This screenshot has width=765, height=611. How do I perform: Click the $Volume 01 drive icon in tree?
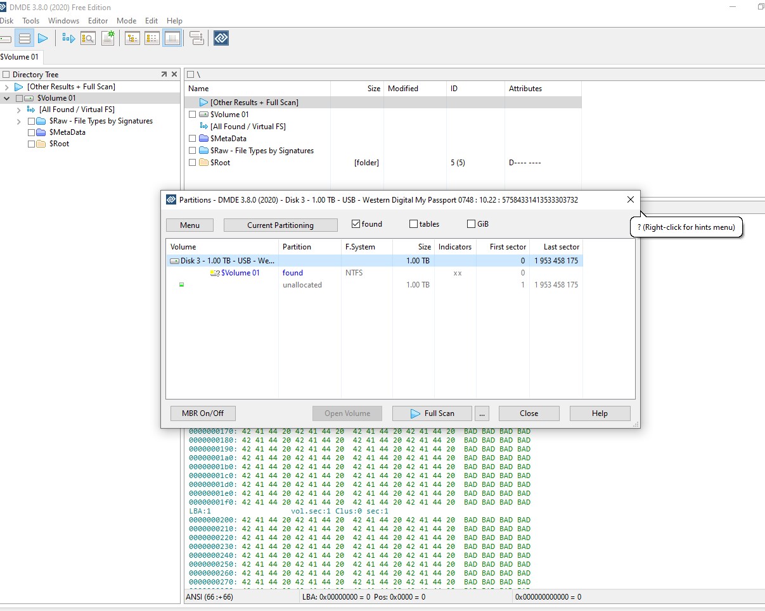[x=29, y=98]
